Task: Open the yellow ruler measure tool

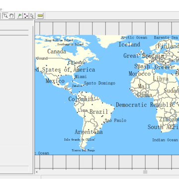Action: coord(40,16)
